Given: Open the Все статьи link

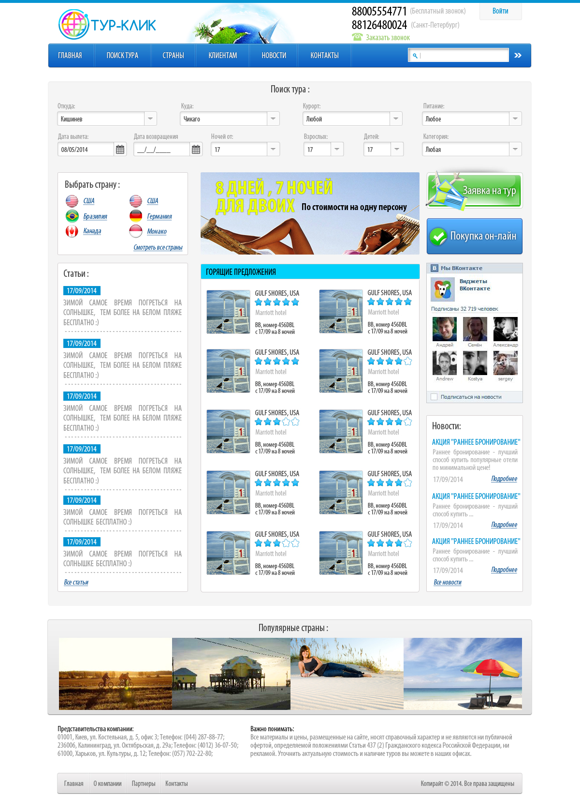Looking at the screenshot, I should (x=76, y=582).
